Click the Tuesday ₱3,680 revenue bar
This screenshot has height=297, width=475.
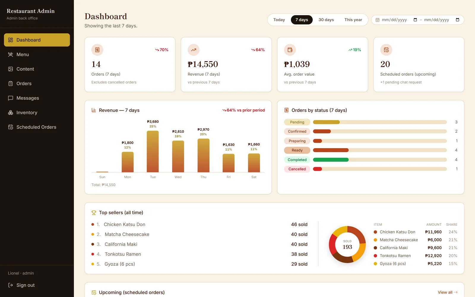point(153,151)
